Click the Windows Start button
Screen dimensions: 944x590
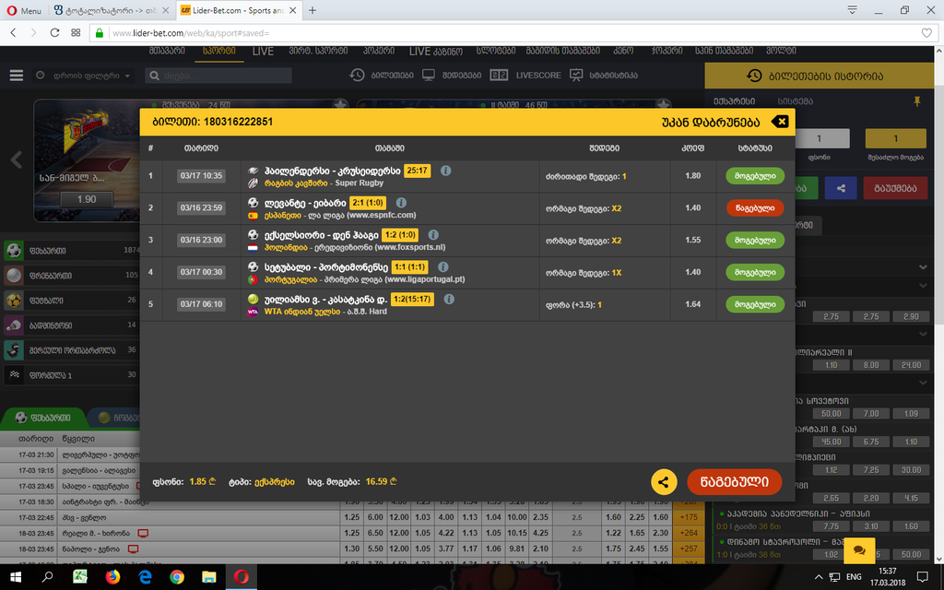point(16,577)
